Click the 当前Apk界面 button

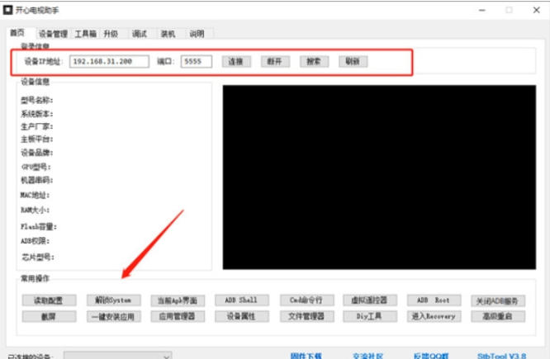coord(178,300)
